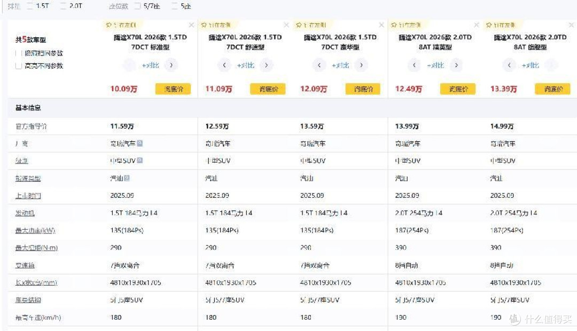Select the 12.59万 official guide price
577x331 pixels.
217,126
